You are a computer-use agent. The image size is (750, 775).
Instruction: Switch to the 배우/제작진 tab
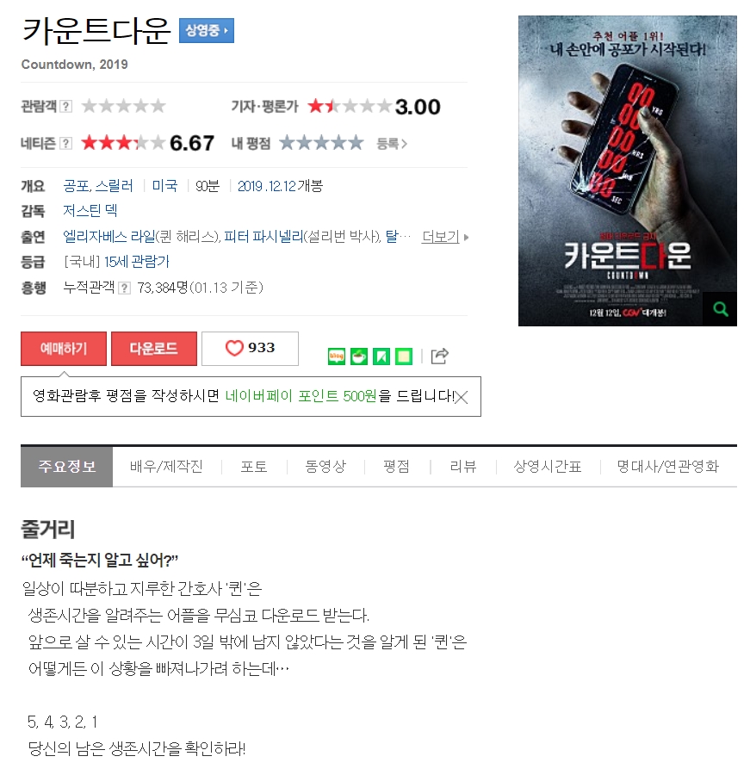[166, 467]
